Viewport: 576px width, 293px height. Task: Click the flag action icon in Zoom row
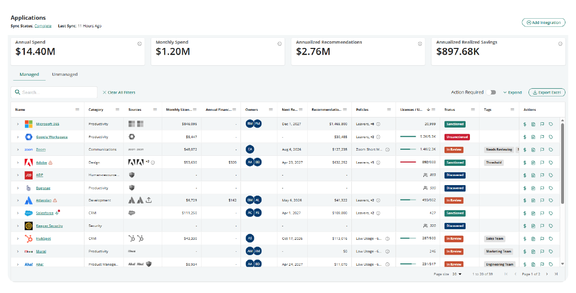[x=542, y=150]
